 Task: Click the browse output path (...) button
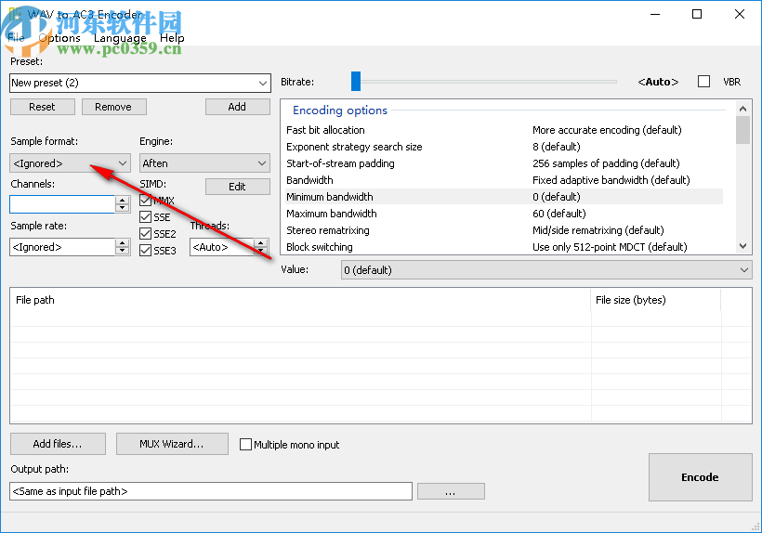coord(451,491)
